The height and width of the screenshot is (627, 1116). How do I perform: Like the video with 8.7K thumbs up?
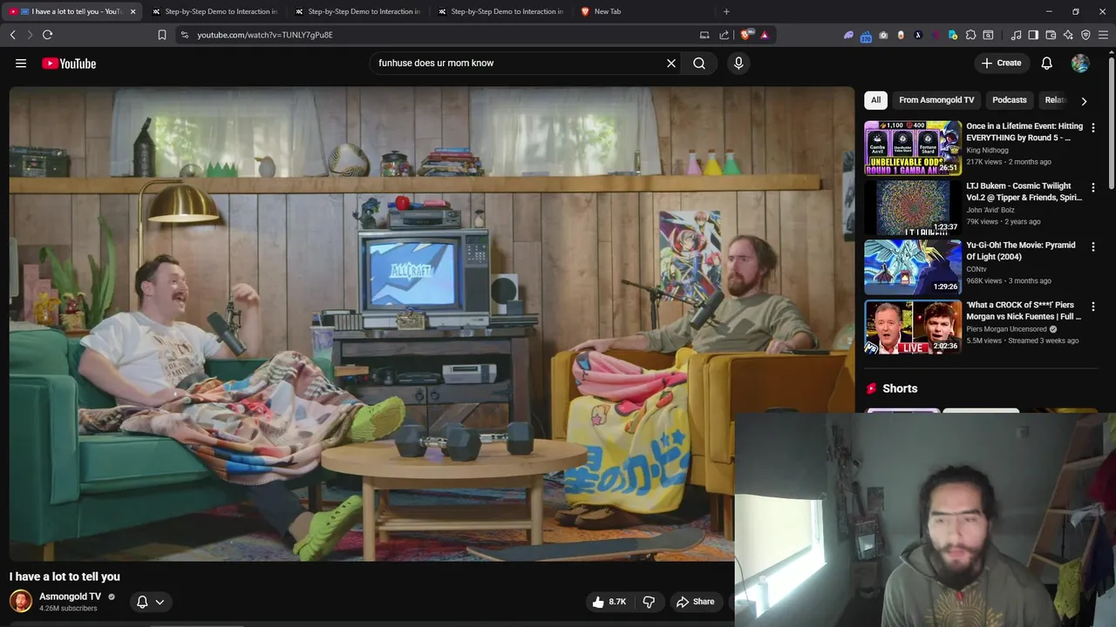tap(609, 602)
